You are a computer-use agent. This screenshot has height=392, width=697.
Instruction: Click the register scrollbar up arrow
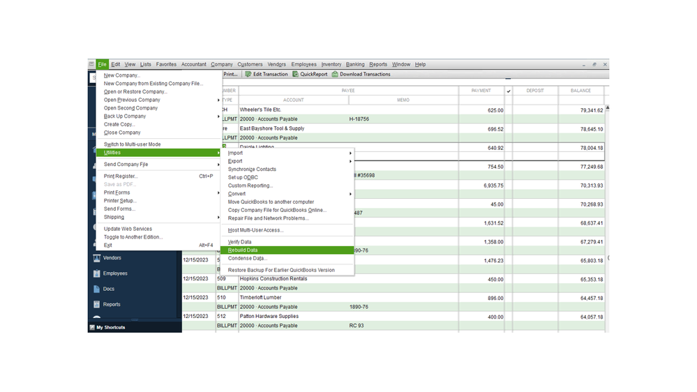[607, 108]
